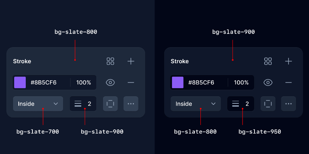This screenshot has height=154, width=309.
Task: Click the individual sides icon in left panel
Action: point(110,104)
